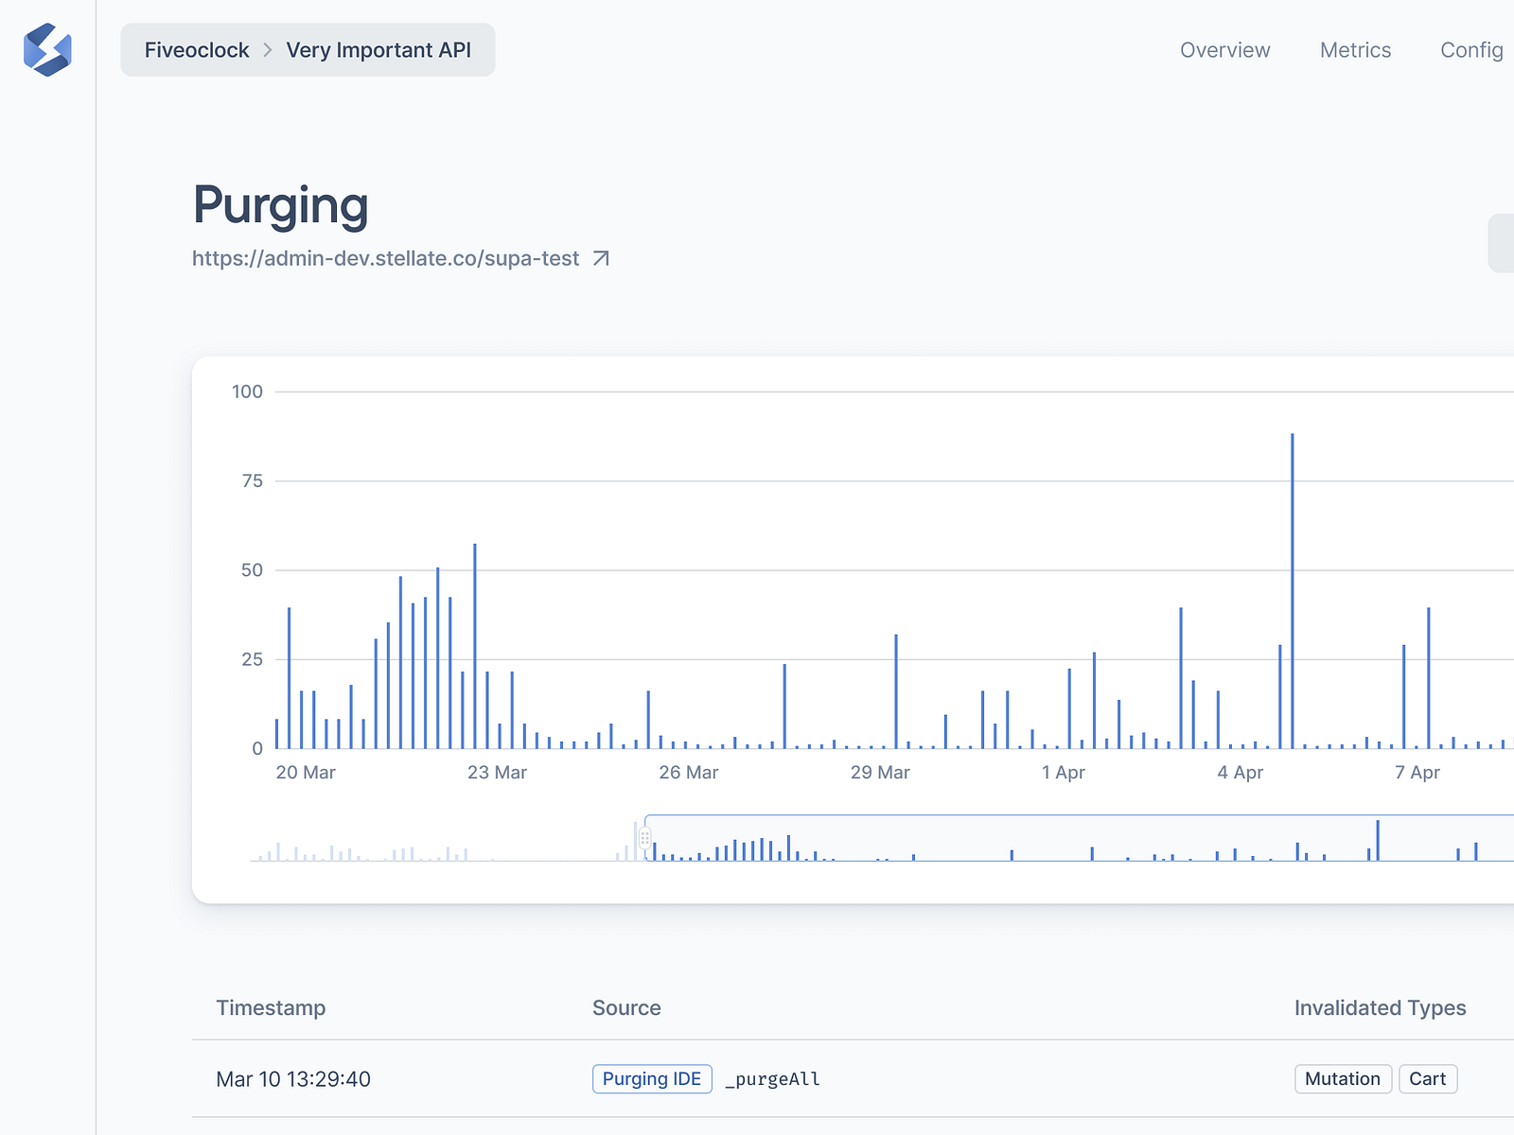Click the 26 Mar axis label

click(689, 773)
